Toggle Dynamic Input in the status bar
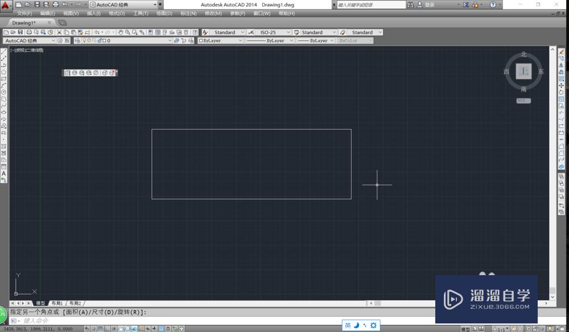 pos(148,329)
